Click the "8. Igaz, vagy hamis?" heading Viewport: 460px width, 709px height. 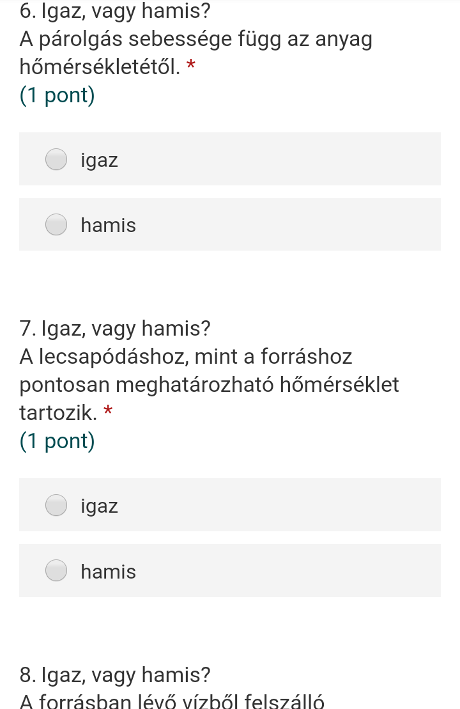pos(115,674)
